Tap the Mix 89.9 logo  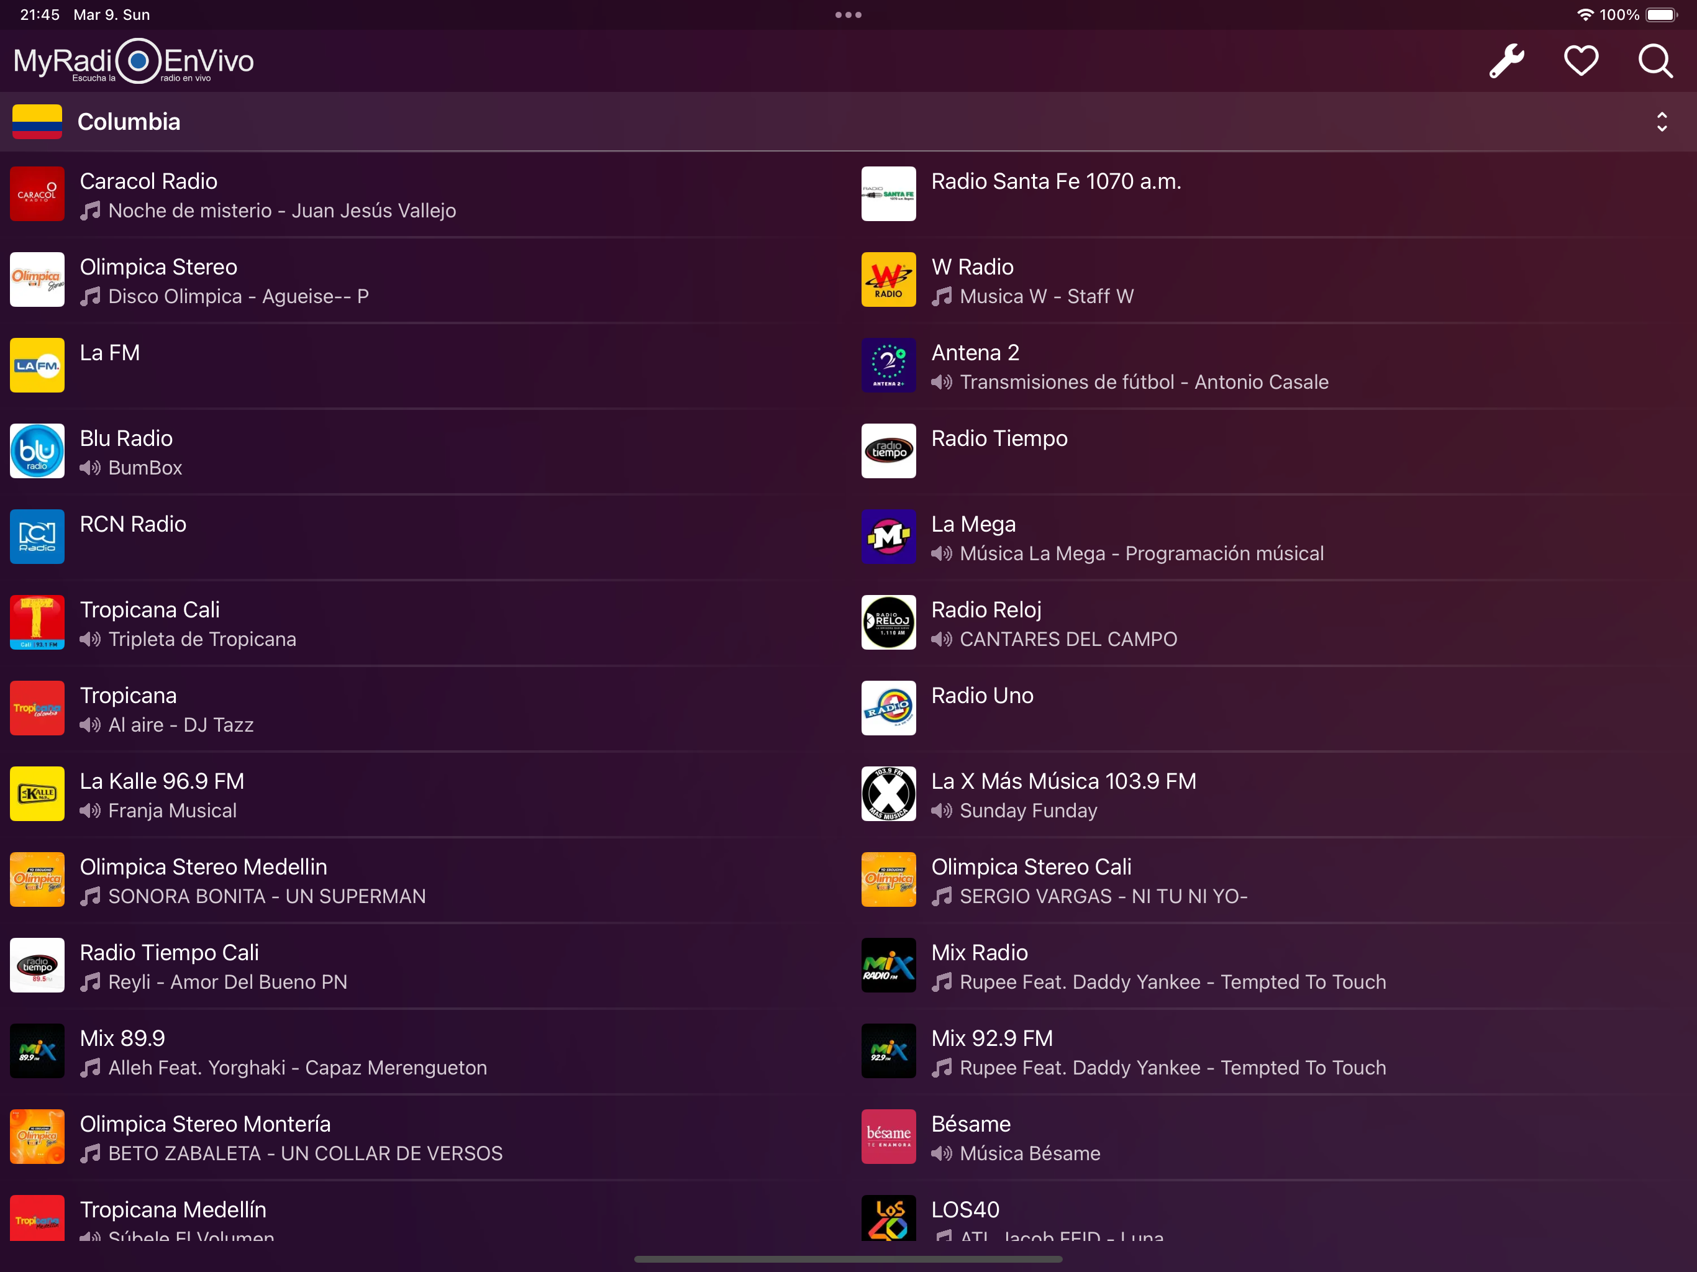(37, 1051)
